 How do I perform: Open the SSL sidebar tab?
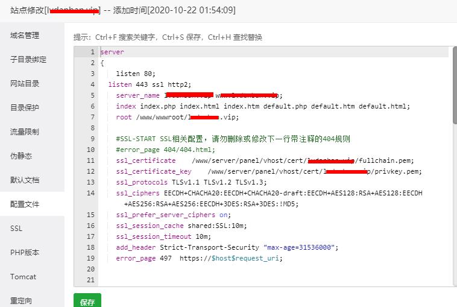click(x=16, y=228)
